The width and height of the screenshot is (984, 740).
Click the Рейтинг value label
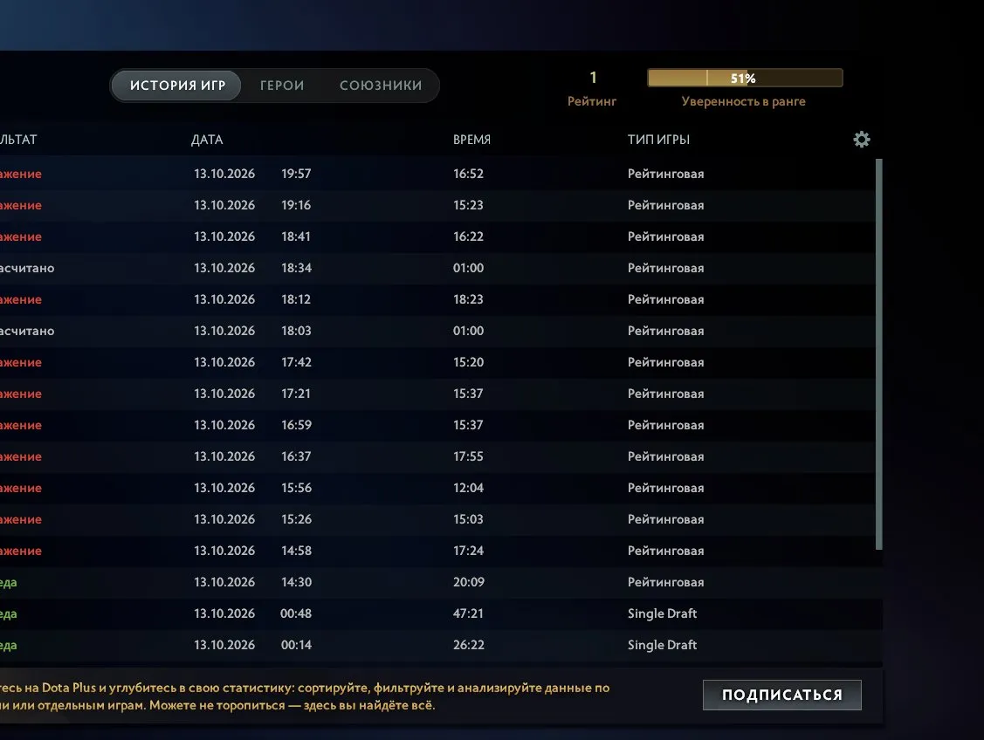[592, 101]
